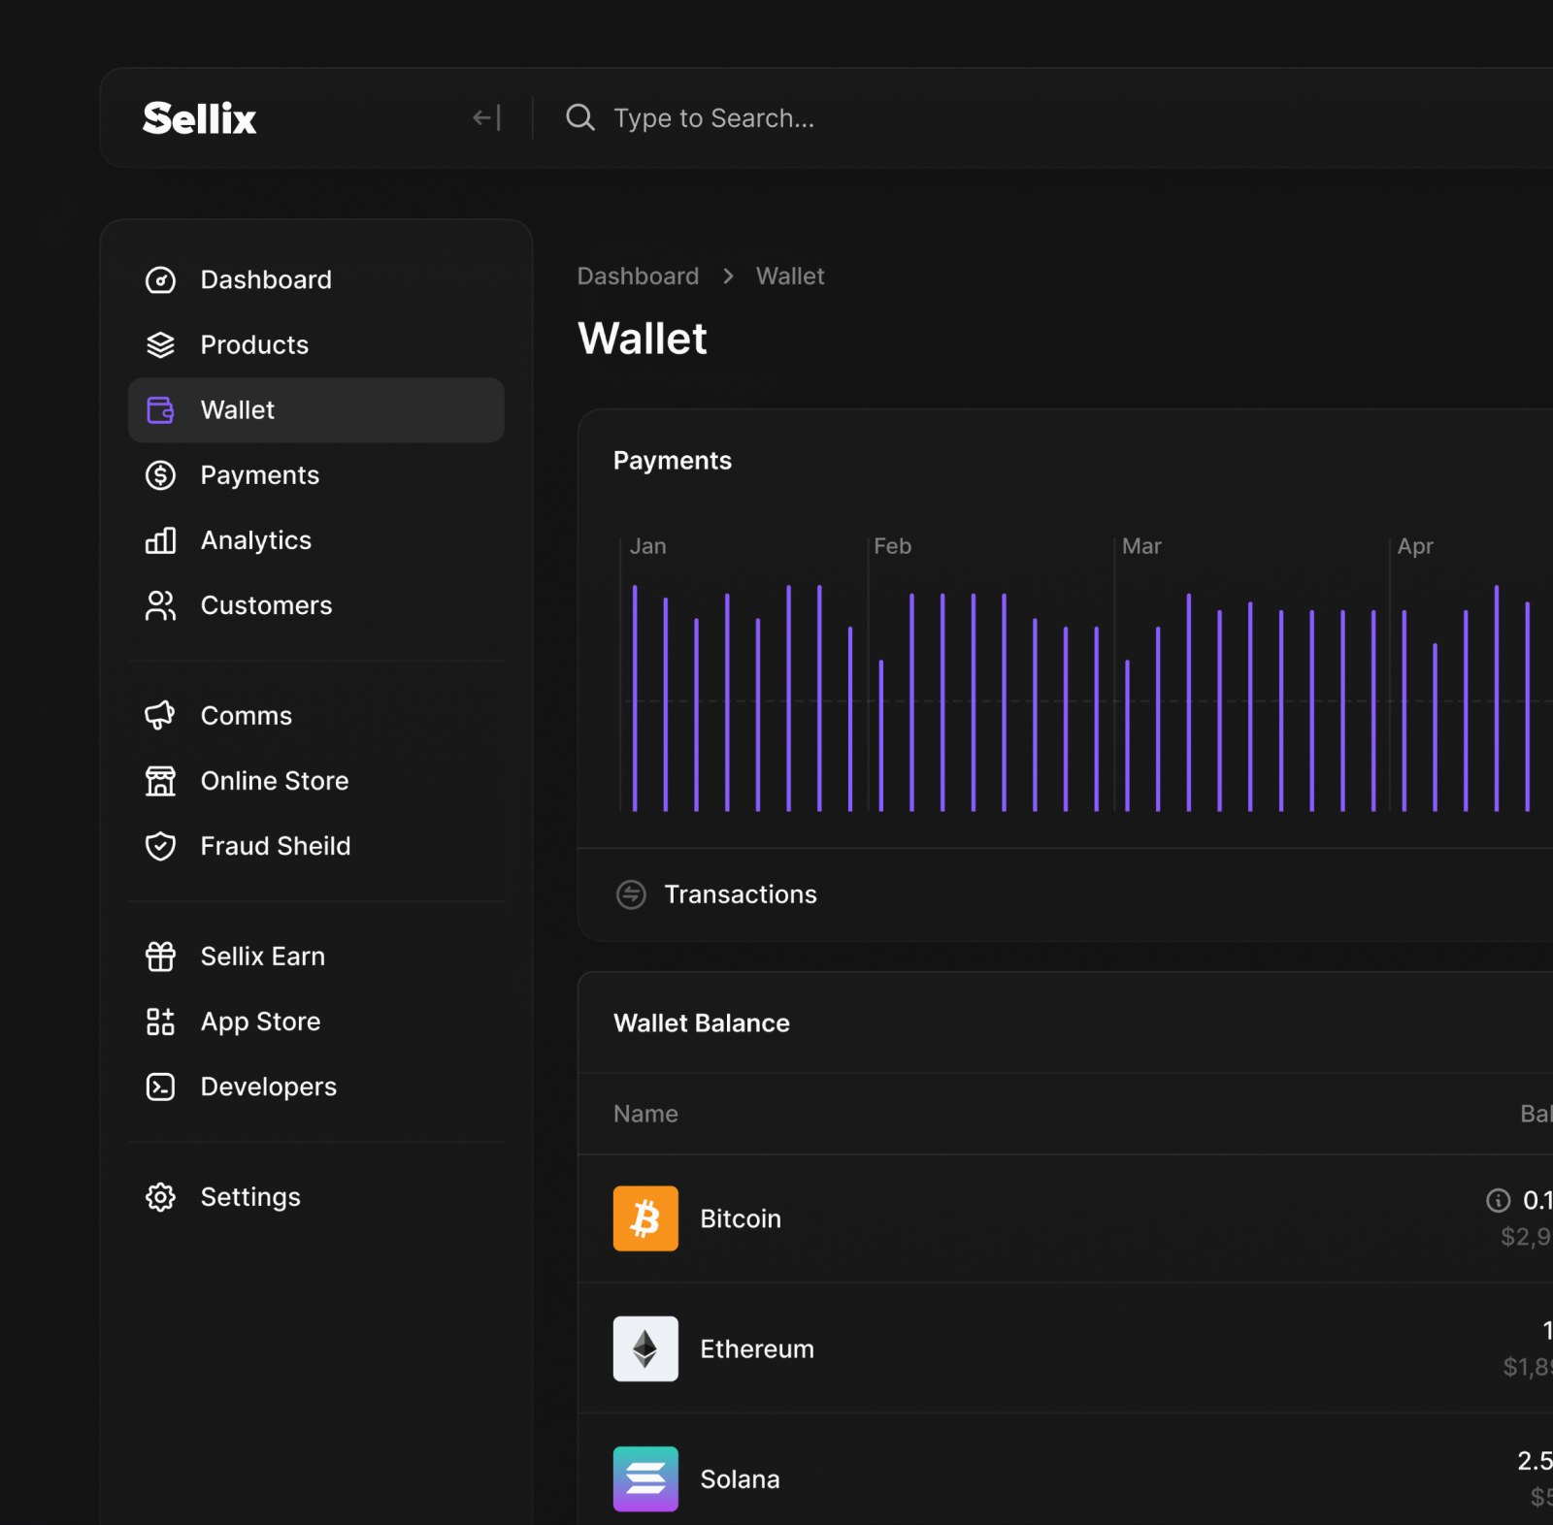Click the Mar label on the chart

[x=1141, y=546]
